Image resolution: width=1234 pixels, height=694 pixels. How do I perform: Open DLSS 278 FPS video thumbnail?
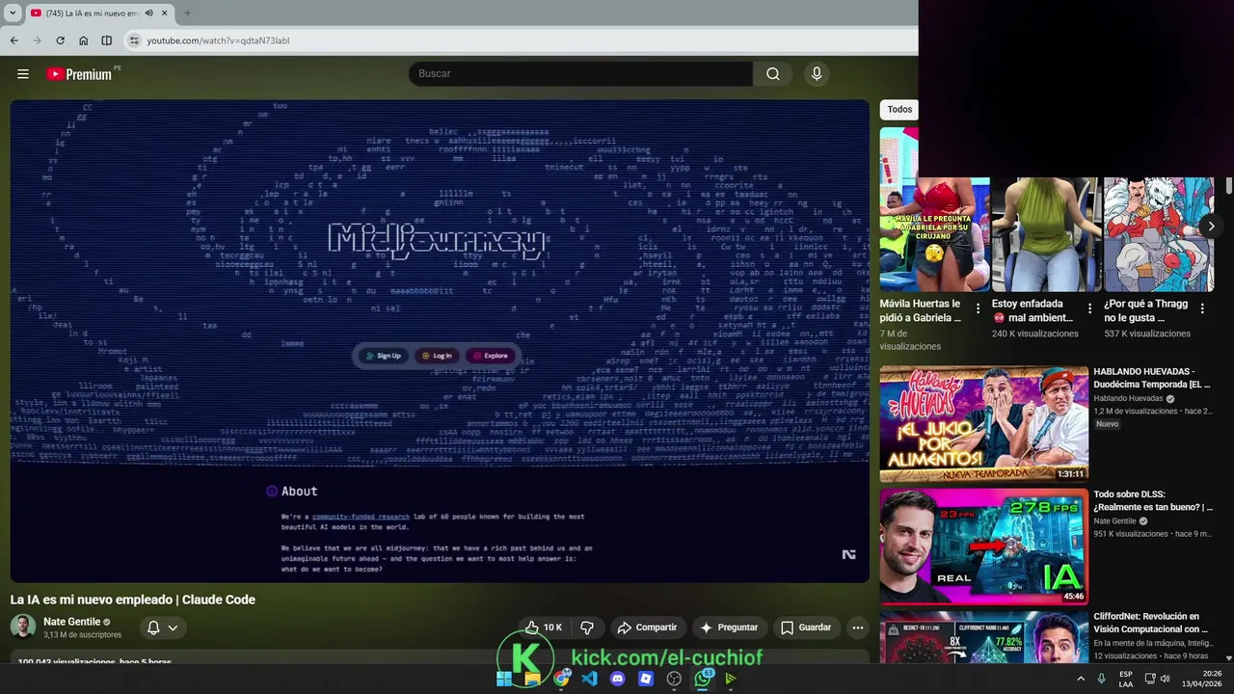(x=983, y=547)
